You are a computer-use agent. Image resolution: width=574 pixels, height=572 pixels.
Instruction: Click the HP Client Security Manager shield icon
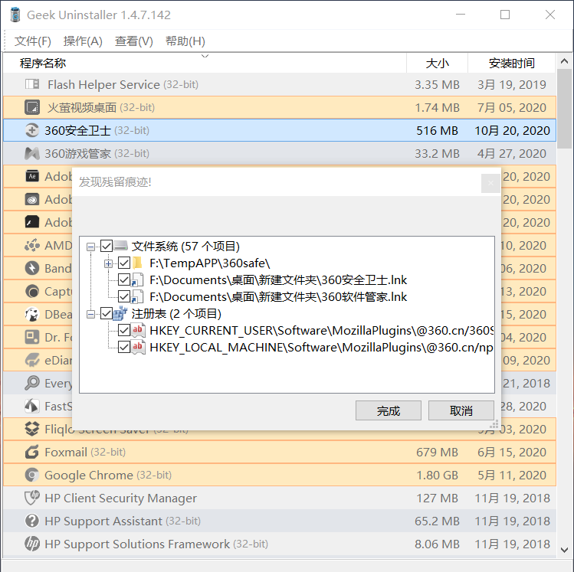[32, 498]
